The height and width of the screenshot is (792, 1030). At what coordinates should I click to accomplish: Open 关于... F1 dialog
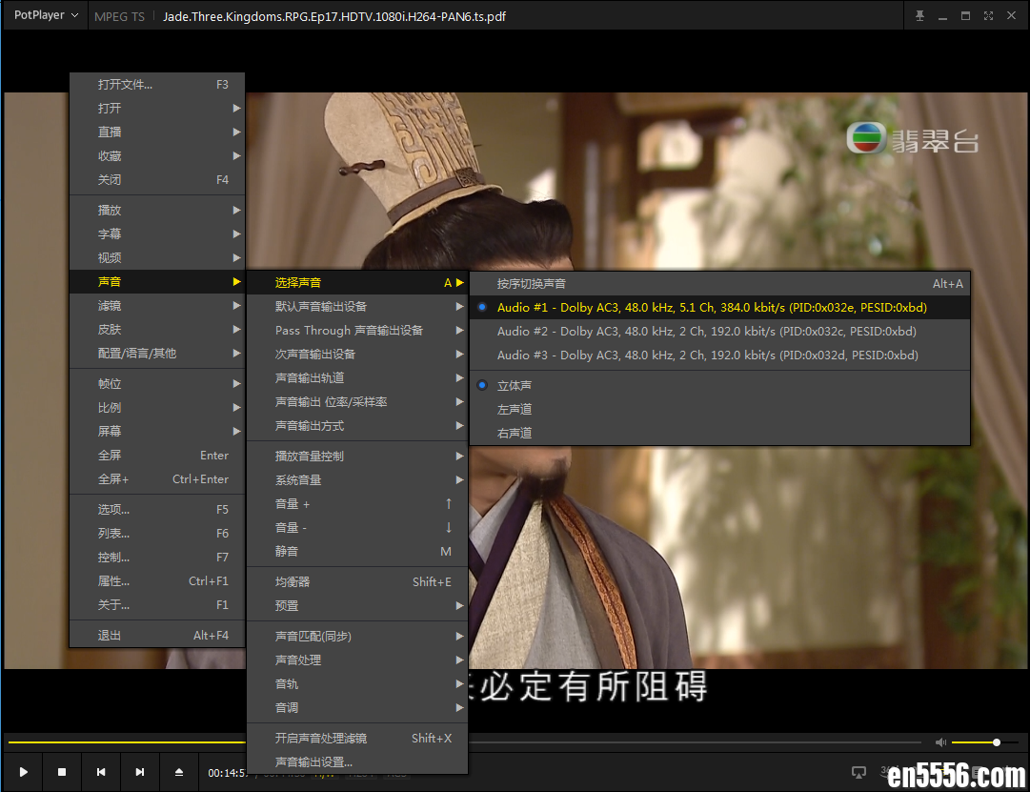(x=157, y=604)
